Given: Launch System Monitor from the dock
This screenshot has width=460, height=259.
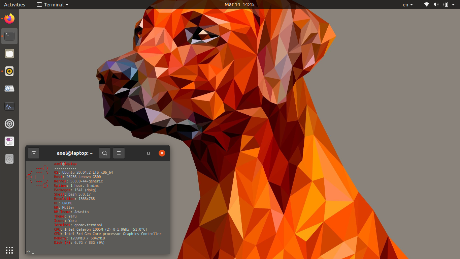Looking at the screenshot, I should [x=9, y=107].
